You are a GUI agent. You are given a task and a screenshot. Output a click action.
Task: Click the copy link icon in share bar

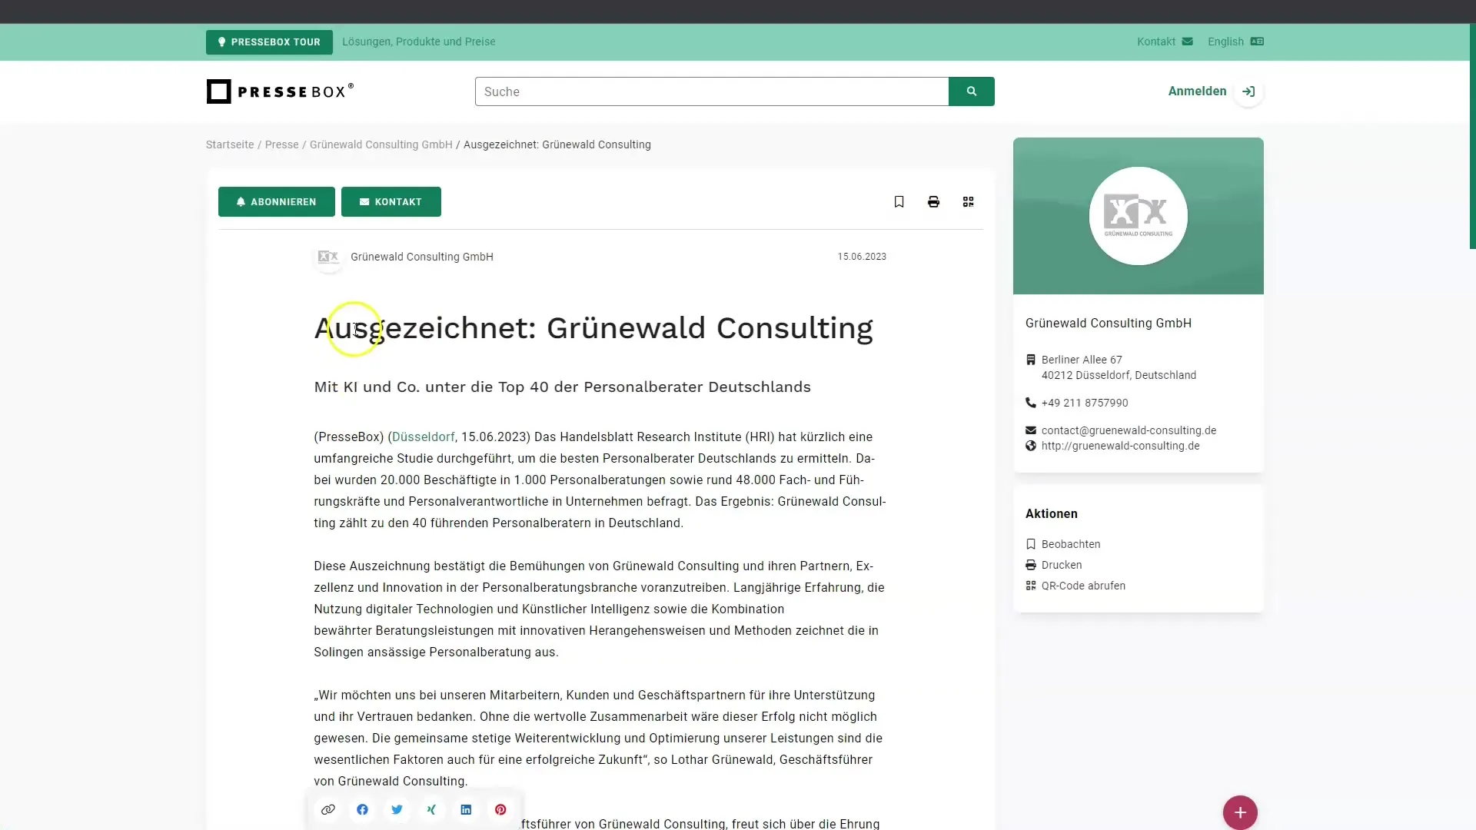pyautogui.click(x=327, y=808)
